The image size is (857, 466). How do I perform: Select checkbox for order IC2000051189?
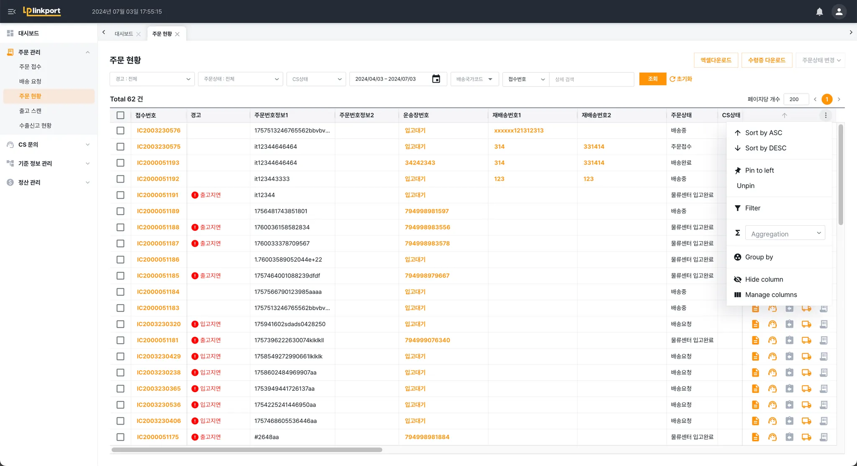121,211
